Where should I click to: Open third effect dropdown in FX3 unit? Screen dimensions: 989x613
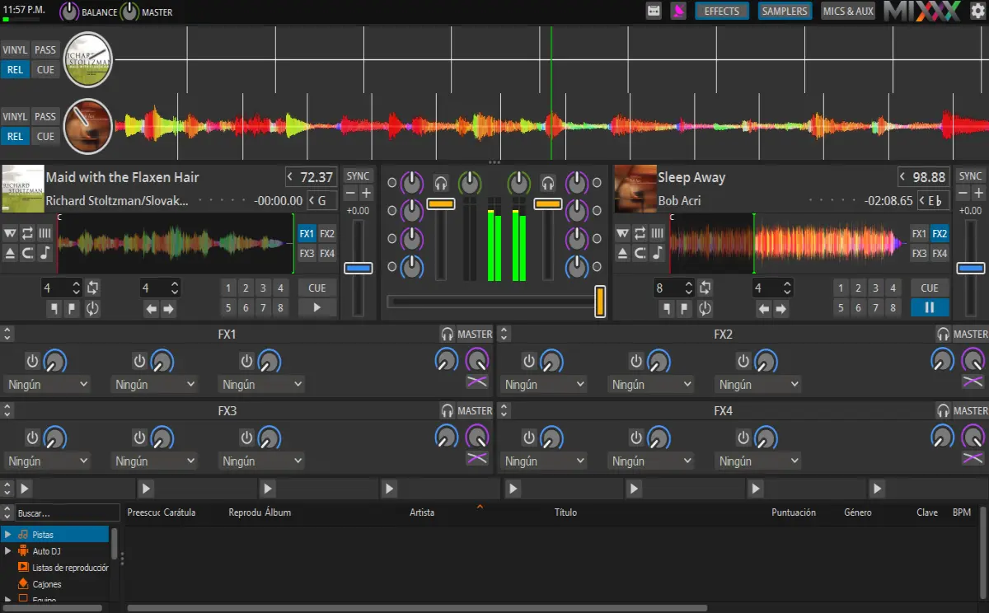261,461
